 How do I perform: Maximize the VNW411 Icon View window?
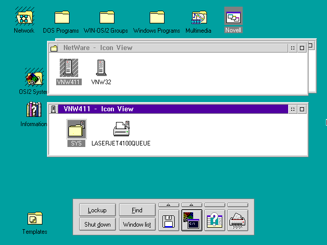302,109
